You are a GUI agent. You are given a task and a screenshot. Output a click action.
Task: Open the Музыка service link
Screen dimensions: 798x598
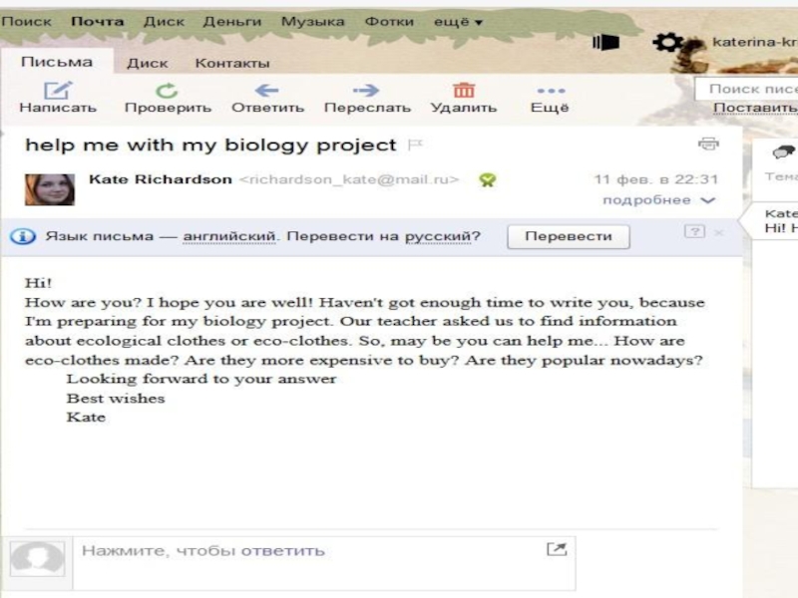click(312, 21)
